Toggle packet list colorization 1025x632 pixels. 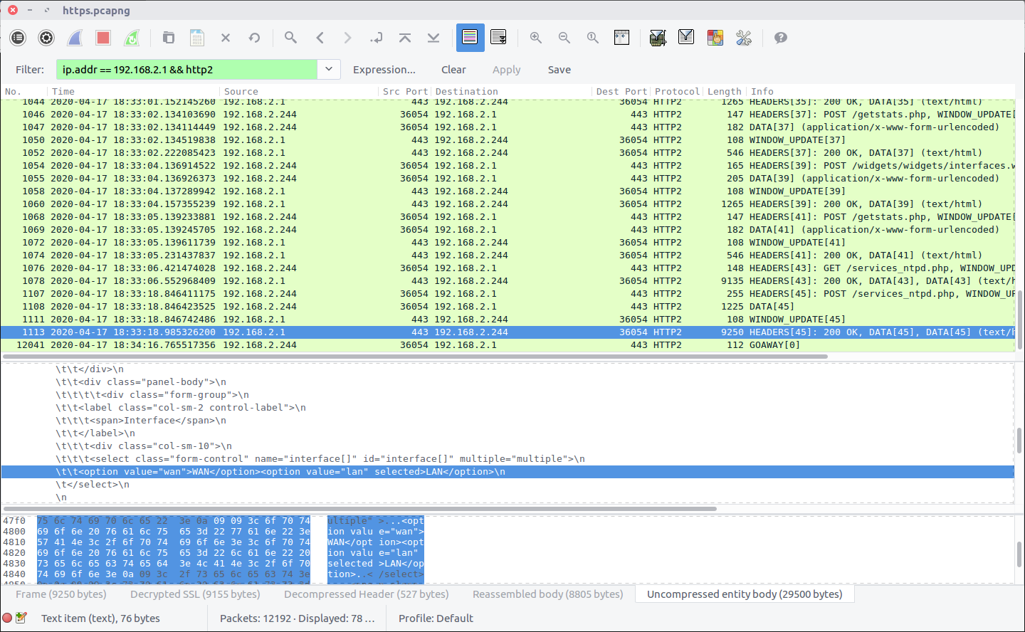(x=470, y=38)
